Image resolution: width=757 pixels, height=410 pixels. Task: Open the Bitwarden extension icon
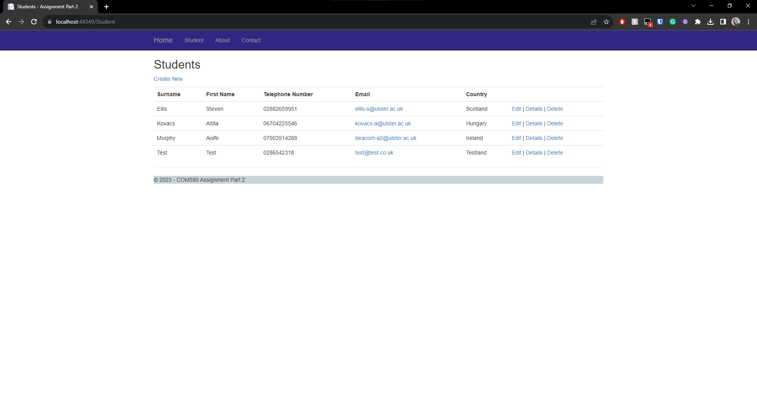click(x=660, y=22)
